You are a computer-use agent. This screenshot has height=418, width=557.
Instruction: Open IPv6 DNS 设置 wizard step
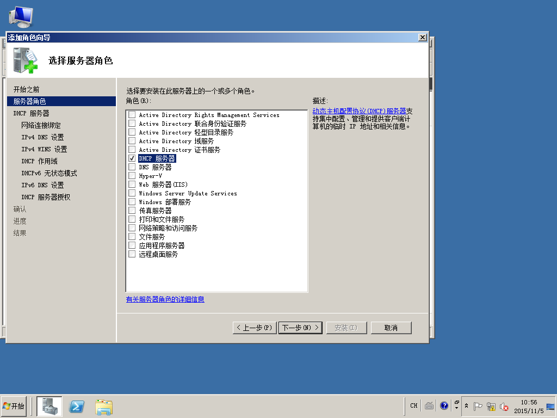pos(42,185)
